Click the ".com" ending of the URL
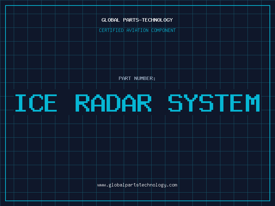This screenshot has height=206, width=275. coord(172,185)
